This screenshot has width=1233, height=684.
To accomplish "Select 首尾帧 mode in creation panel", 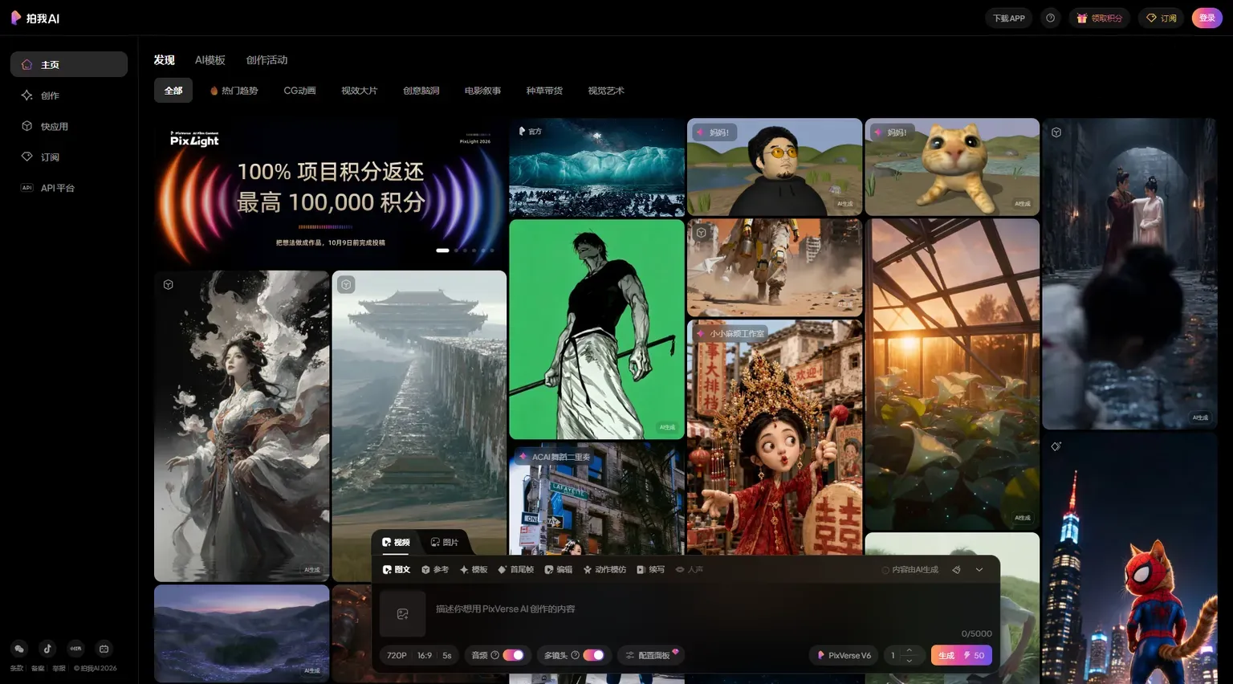I will click(515, 569).
